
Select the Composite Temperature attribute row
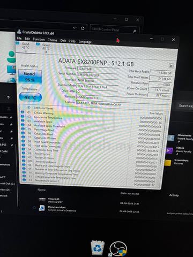(92, 119)
